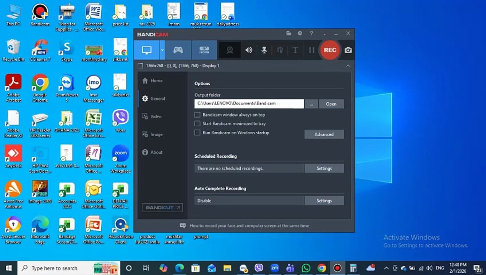
Task: Toggle the mouse cursor effects icon
Action: coord(280,50)
